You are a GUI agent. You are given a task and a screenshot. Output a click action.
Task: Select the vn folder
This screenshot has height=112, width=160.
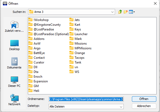pos(74,67)
